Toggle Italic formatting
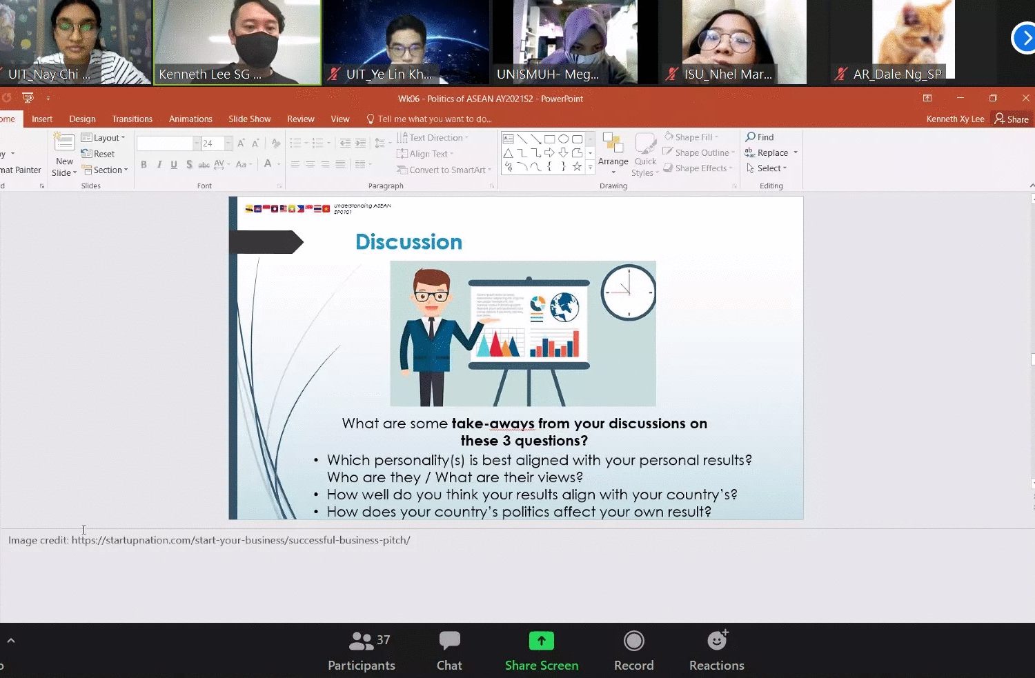Screen dimensions: 1035x678 [x=159, y=164]
